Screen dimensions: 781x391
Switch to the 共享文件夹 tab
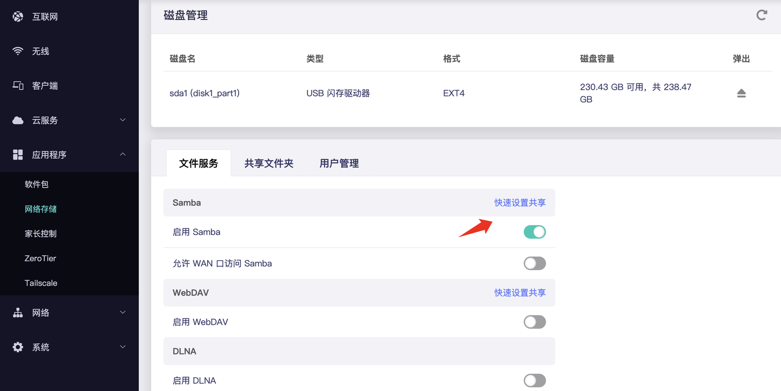tap(269, 163)
